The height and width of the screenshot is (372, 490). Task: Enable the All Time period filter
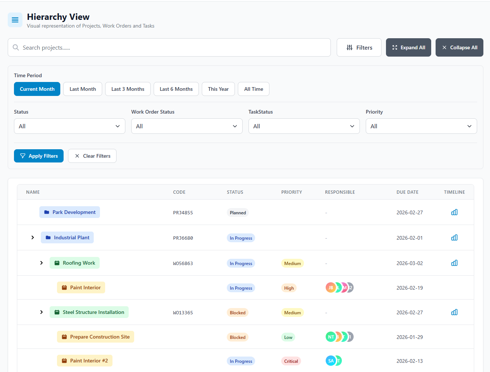click(253, 89)
